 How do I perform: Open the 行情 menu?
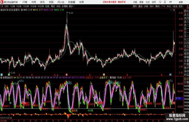click(x=25, y=2)
